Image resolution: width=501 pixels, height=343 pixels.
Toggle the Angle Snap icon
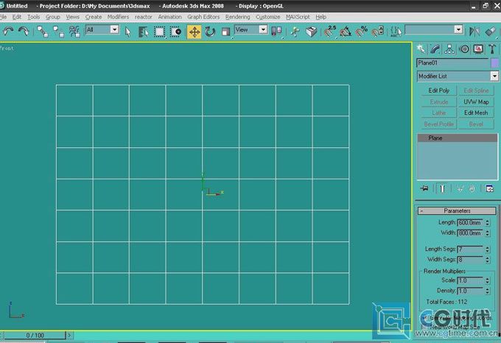(x=346, y=31)
